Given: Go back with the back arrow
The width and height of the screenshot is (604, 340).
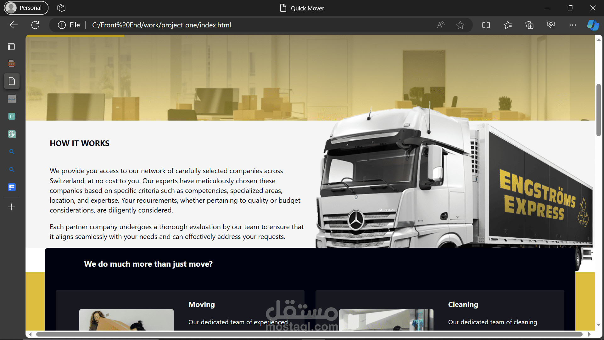Looking at the screenshot, I should 14,25.
